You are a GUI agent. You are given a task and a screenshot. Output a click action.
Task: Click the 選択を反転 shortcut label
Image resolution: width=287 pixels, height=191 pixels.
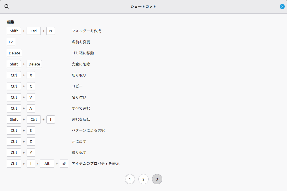pyautogui.click(x=81, y=119)
